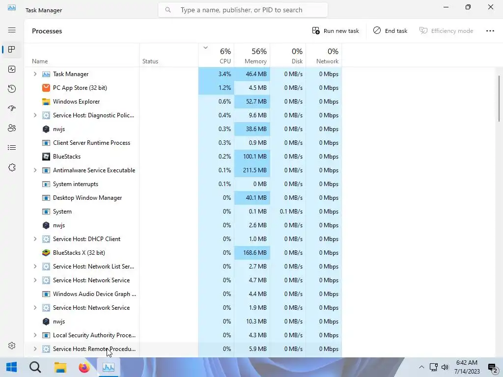503x377 pixels.
Task: Open the hamburger navigation menu
Action: (12, 30)
